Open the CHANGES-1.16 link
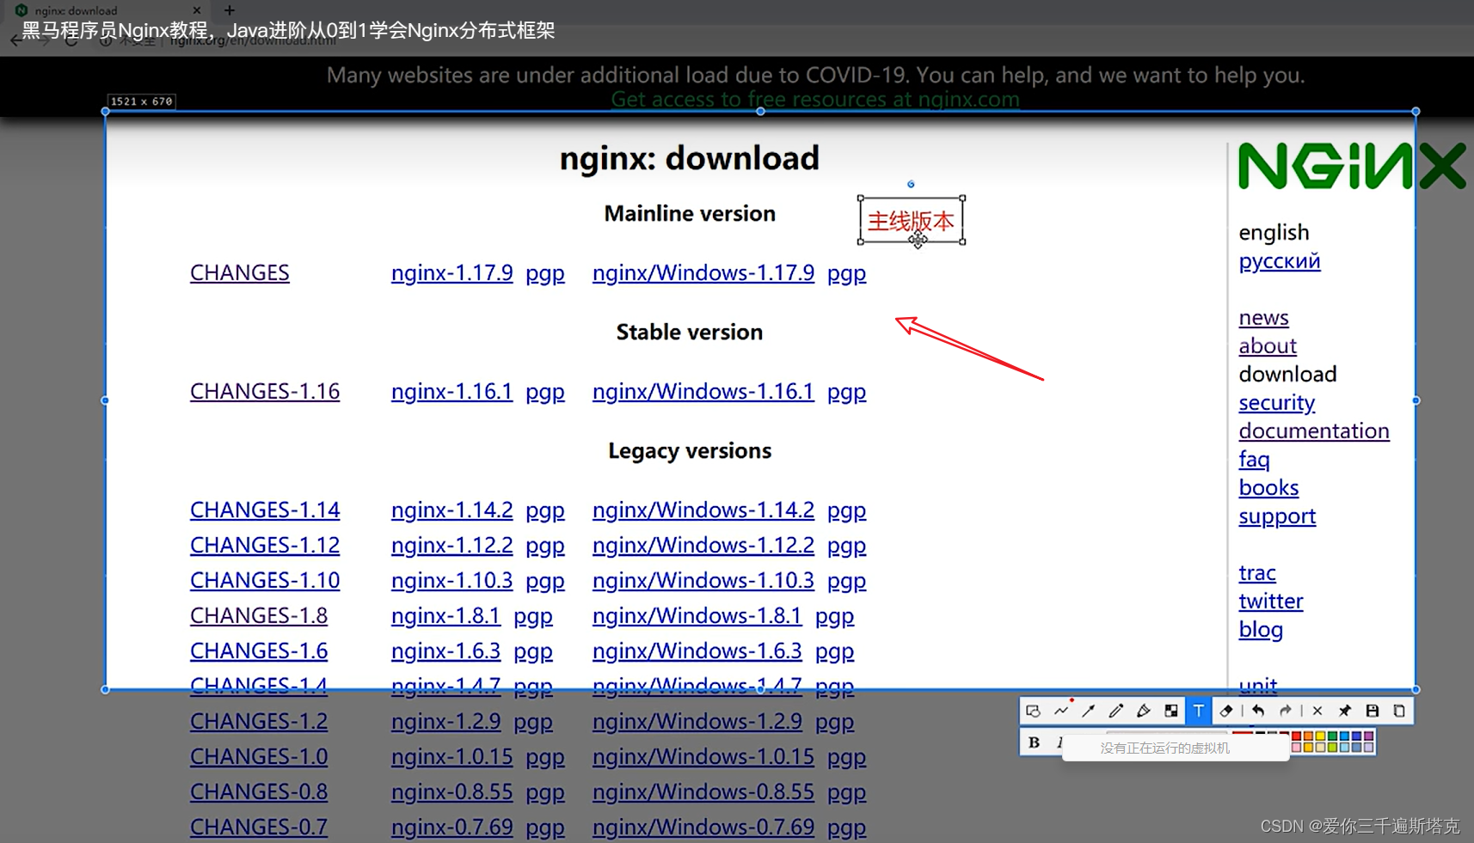This screenshot has width=1474, height=843. click(x=264, y=391)
